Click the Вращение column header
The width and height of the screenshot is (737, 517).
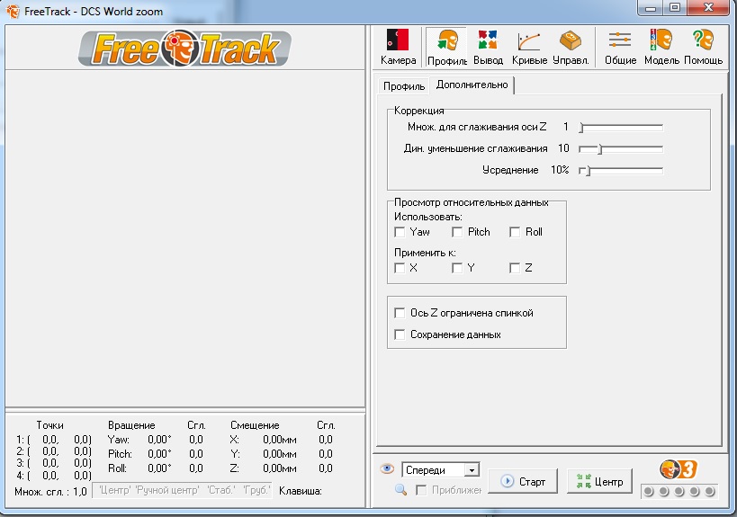point(131,425)
